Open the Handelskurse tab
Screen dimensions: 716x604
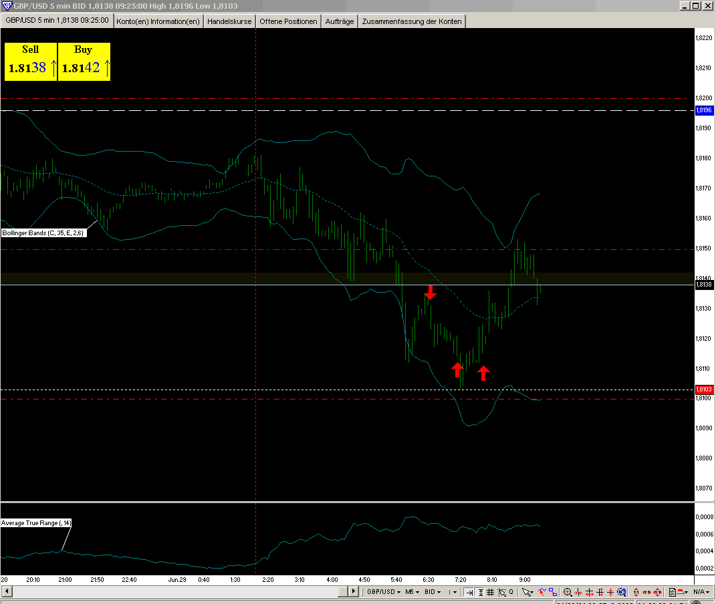(x=229, y=21)
